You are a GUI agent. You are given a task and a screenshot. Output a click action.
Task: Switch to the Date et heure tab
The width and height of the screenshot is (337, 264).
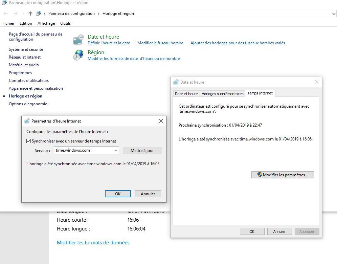tap(186, 94)
